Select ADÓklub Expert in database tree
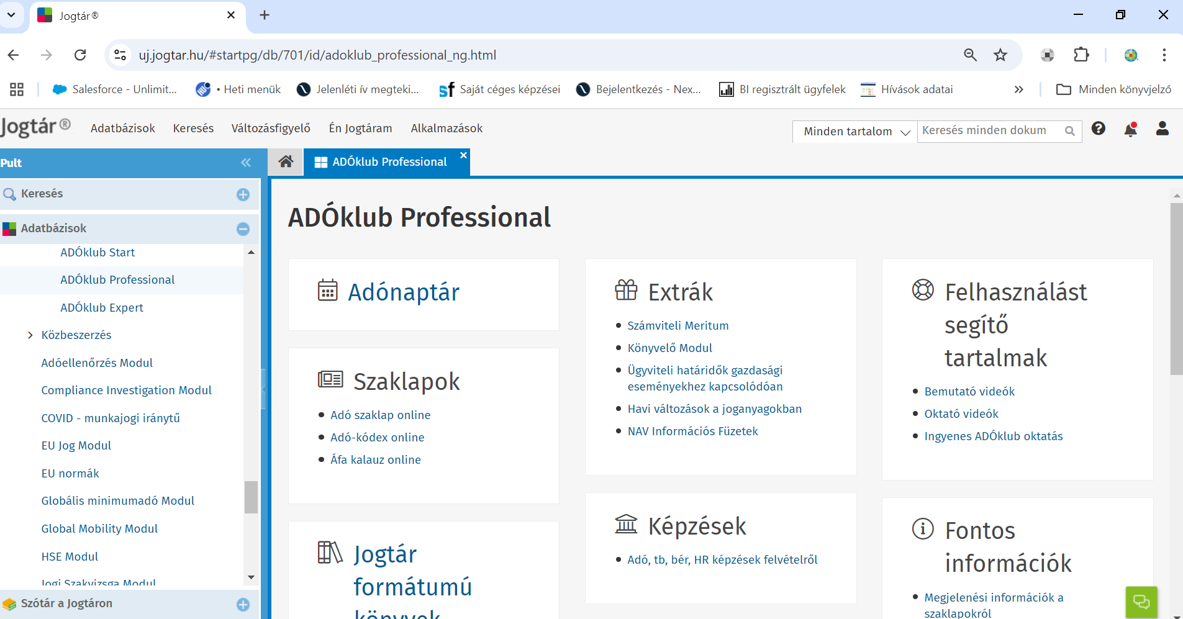 101,308
